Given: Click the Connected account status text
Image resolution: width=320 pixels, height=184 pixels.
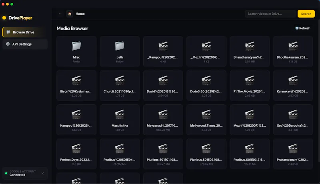Looking at the screenshot, I should click(x=17, y=175).
